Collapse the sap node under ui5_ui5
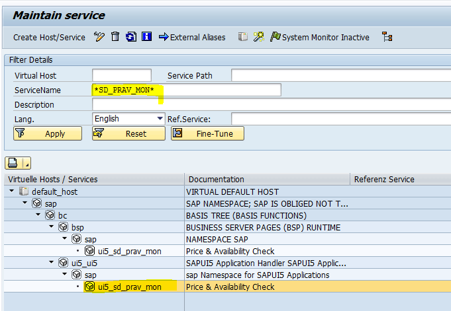Screen dimensions: 451x311 click(64, 274)
